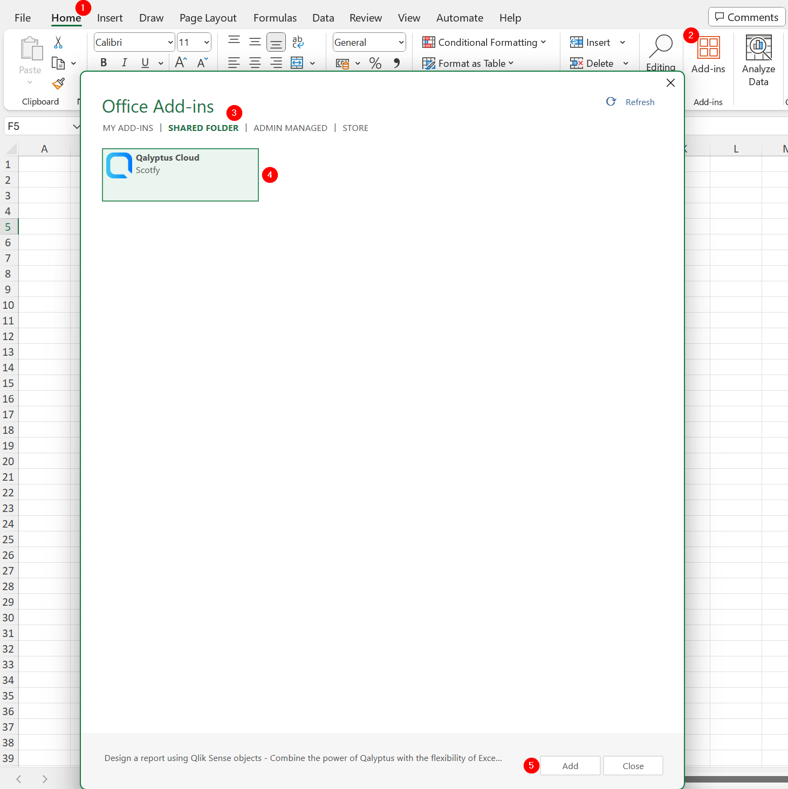
Task: Open the STORE tab in Office Add-ins
Action: [x=355, y=128]
